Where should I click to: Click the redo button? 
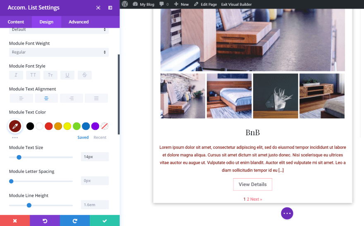75,221
